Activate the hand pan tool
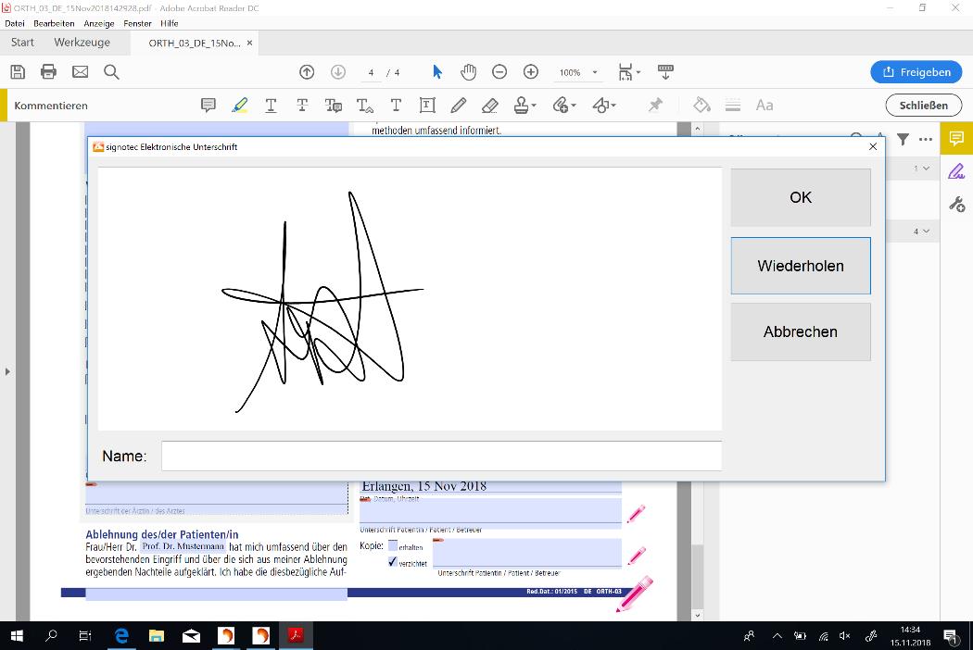This screenshot has height=650, width=973. (x=469, y=72)
